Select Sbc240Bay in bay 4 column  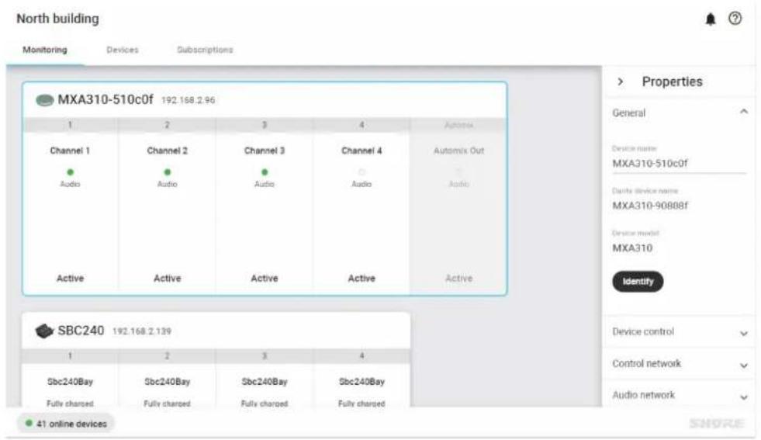(361, 382)
